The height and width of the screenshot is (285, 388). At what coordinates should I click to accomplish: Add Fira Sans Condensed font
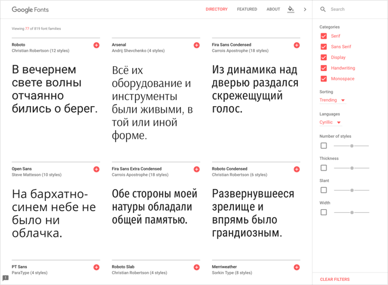click(x=297, y=45)
